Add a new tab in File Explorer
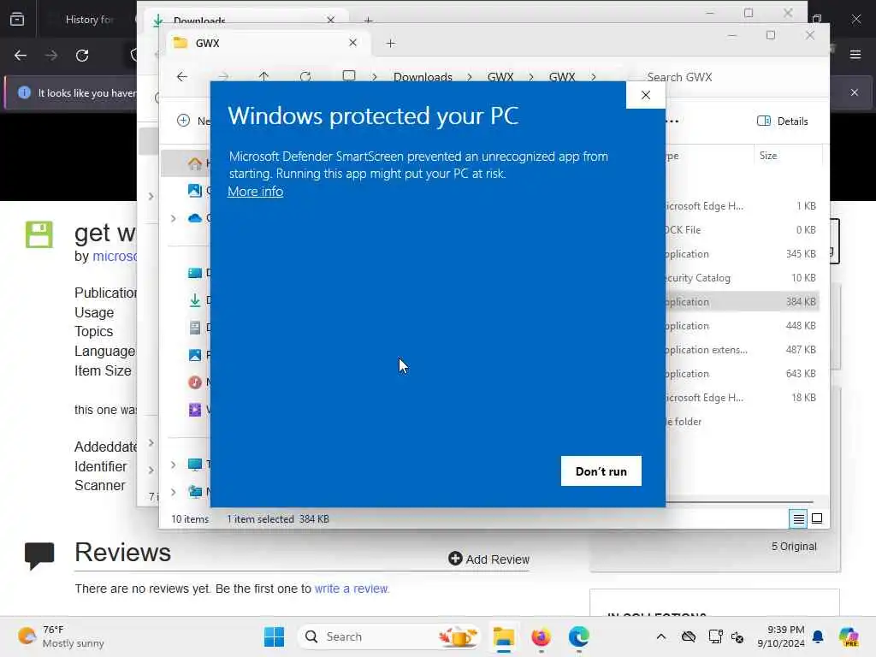The height and width of the screenshot is (657, 876). tap(390, 43)
